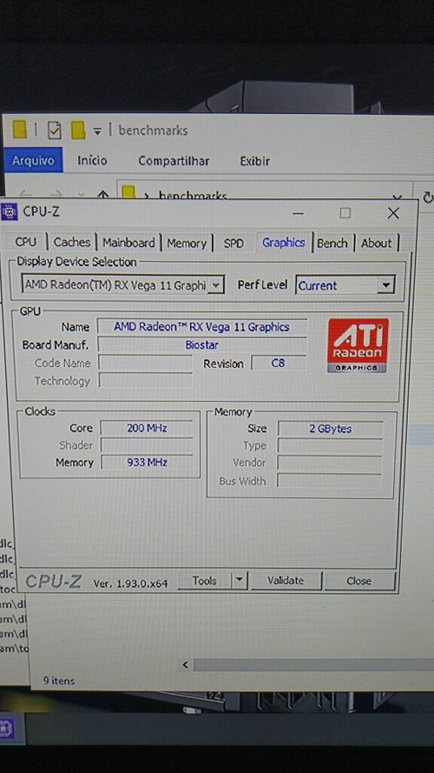Click the Tools button
This screenshot has height=773, width=434.
click(204, 581)
